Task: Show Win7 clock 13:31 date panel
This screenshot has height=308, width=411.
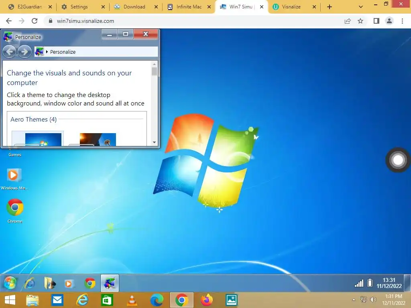Action: 389,283
